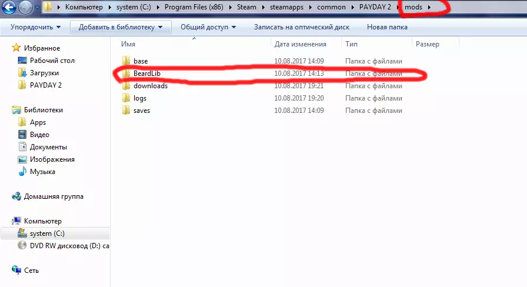Click the downloads folder name

pyautogui.click(x=150, y=86)
